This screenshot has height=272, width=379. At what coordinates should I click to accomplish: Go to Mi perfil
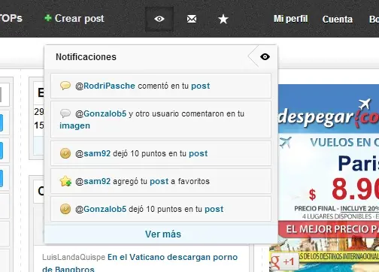click(x=290, y=19)
